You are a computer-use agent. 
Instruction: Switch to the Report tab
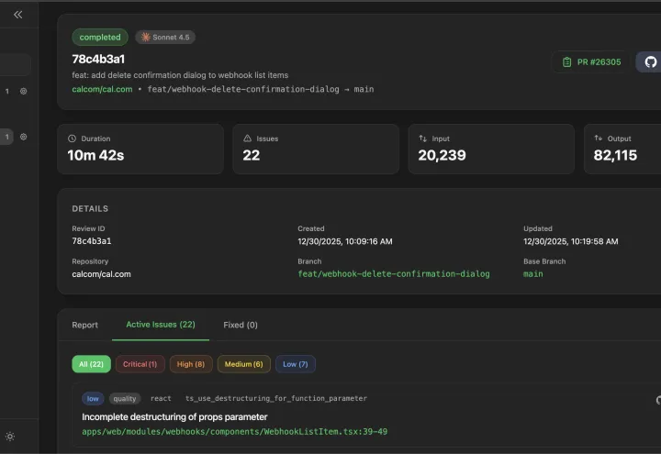84,325
